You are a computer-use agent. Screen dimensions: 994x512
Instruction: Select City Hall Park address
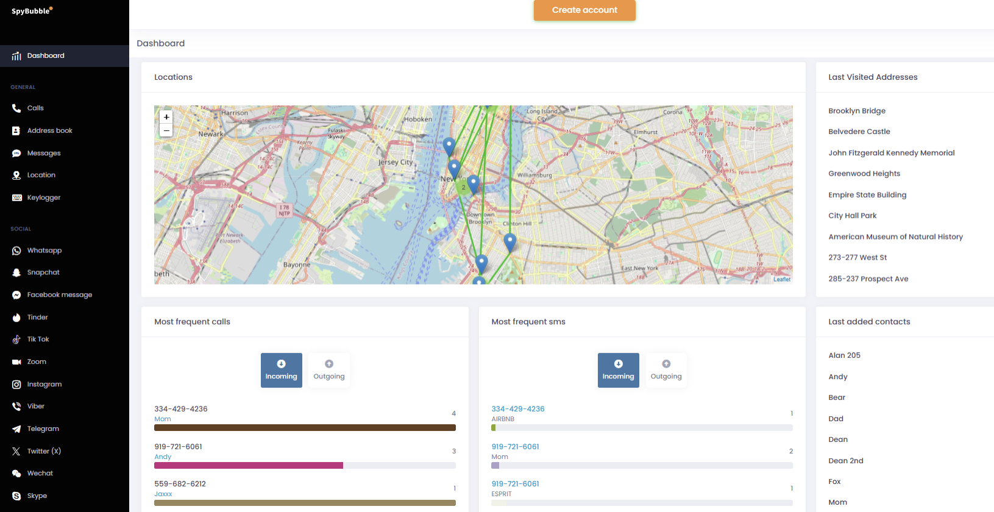pos(853,216)
